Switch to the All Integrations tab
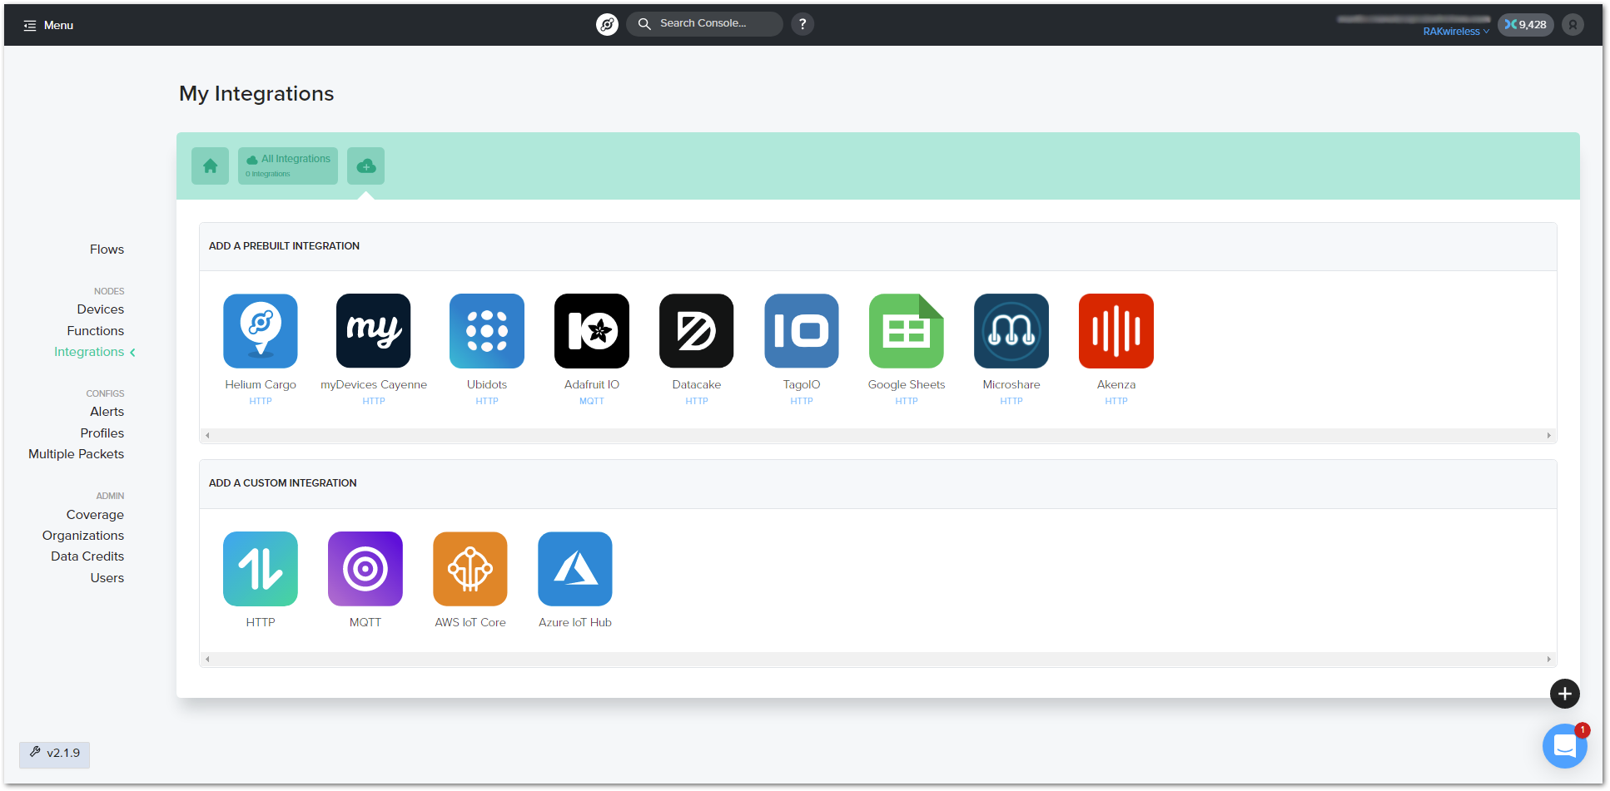1610x791 pixels. 288,166
